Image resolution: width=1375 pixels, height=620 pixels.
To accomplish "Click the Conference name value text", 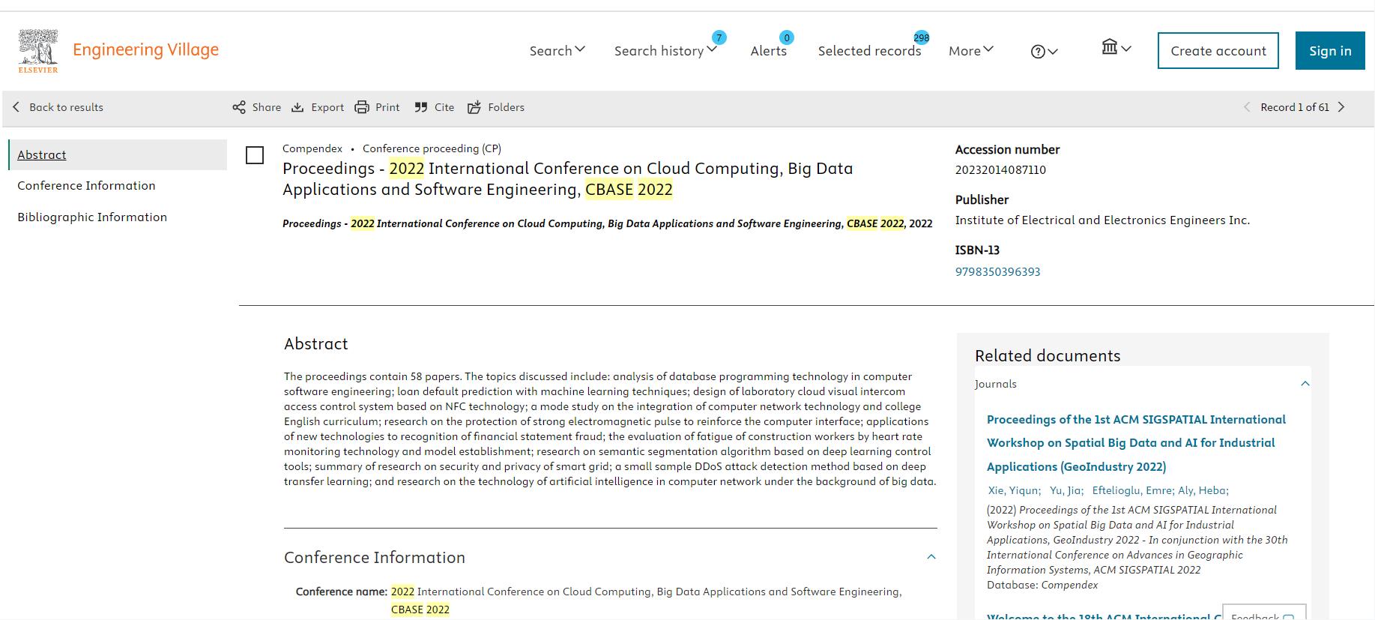I will (x=646, y=601).
